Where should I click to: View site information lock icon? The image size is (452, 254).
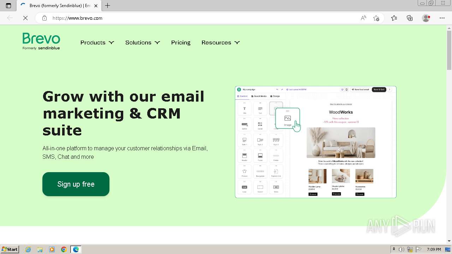pyautogui.click(x=44, y=18)
